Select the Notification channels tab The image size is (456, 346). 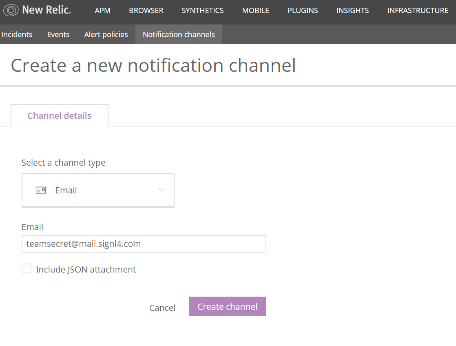click(x=179, y=34)
